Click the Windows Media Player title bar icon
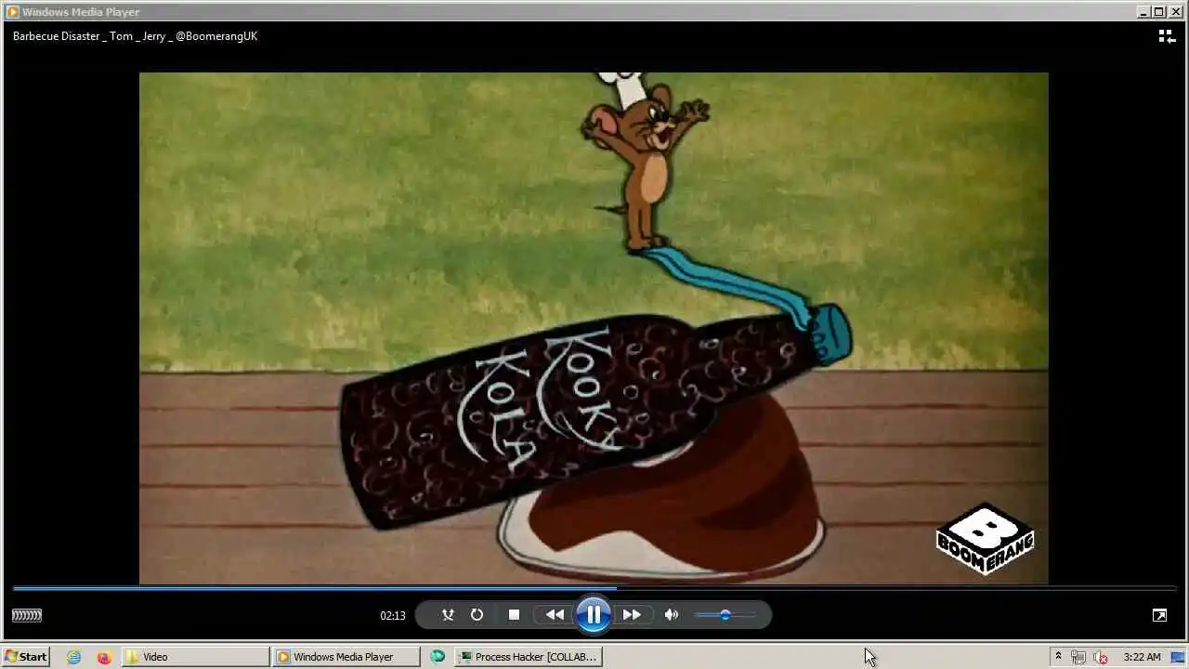The image size is (1189, 669). 12,12
